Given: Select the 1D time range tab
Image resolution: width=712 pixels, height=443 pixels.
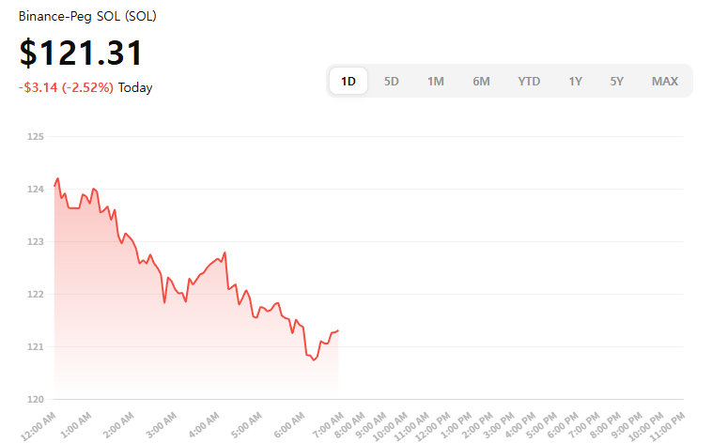Looking at the screenshot, I should (348, 81).
